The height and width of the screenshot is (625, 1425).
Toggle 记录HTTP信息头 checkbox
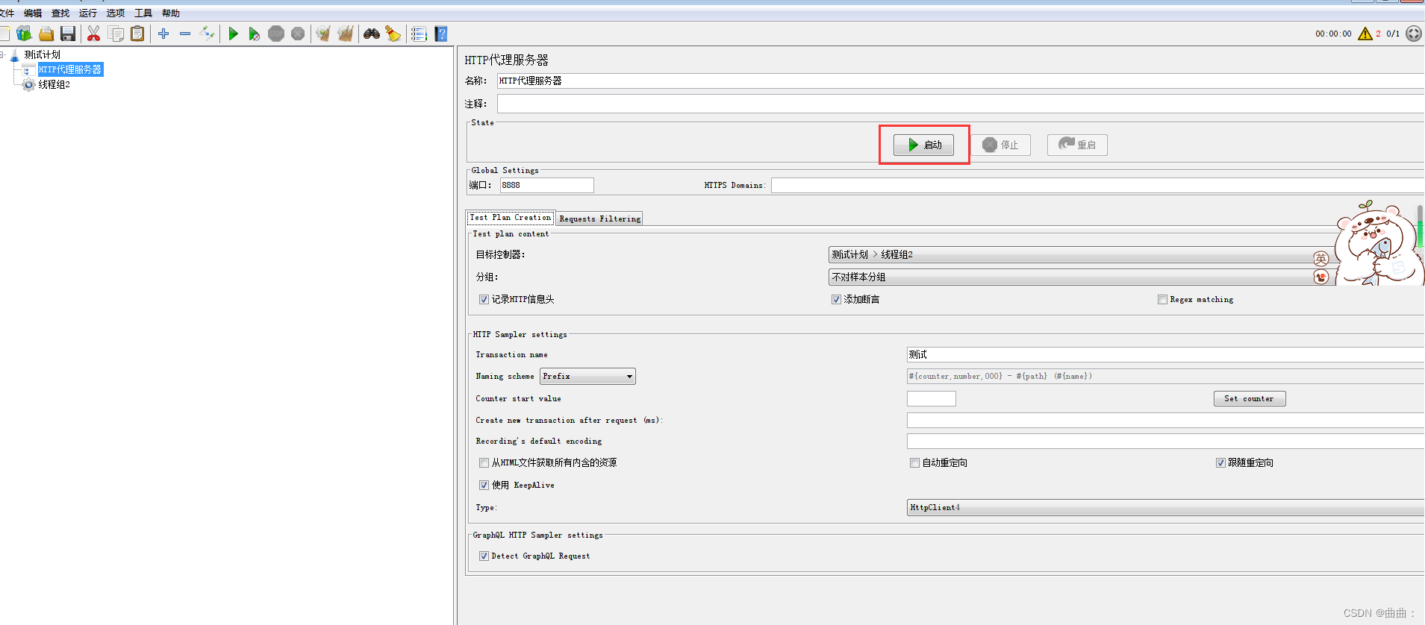coord(484,299)
